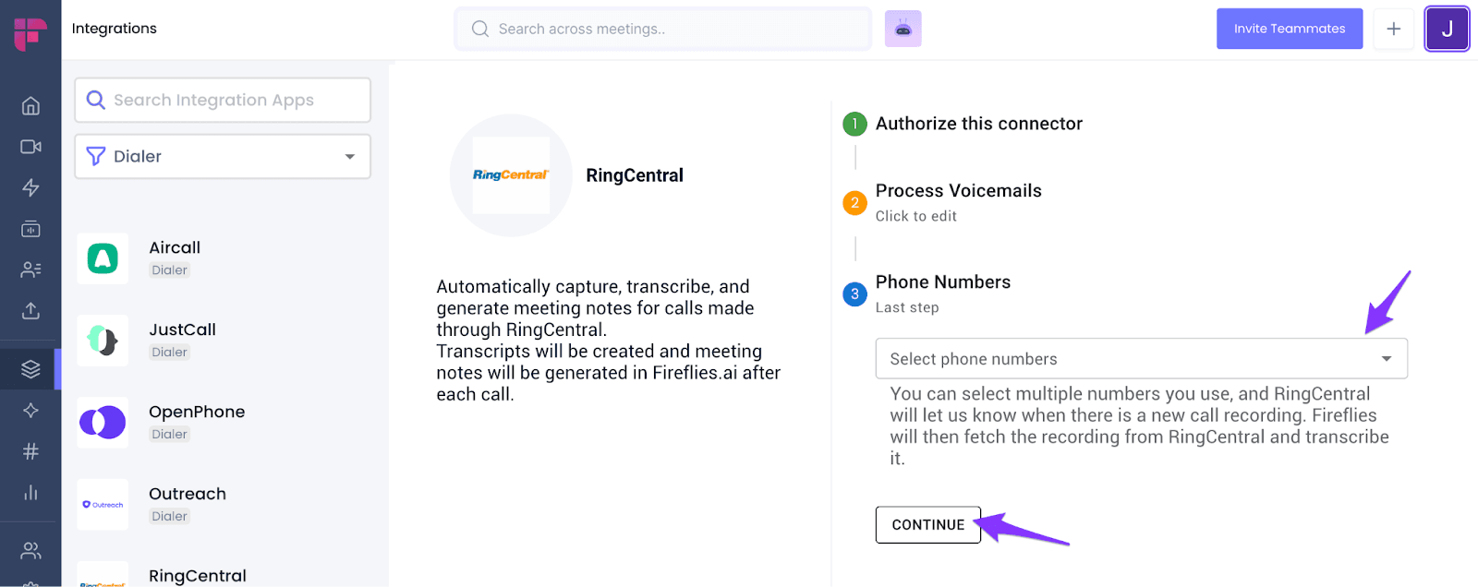Select the stacked layers integrations icon
The width and height of the screenshot is (1478, 587).
click(30, 369)
